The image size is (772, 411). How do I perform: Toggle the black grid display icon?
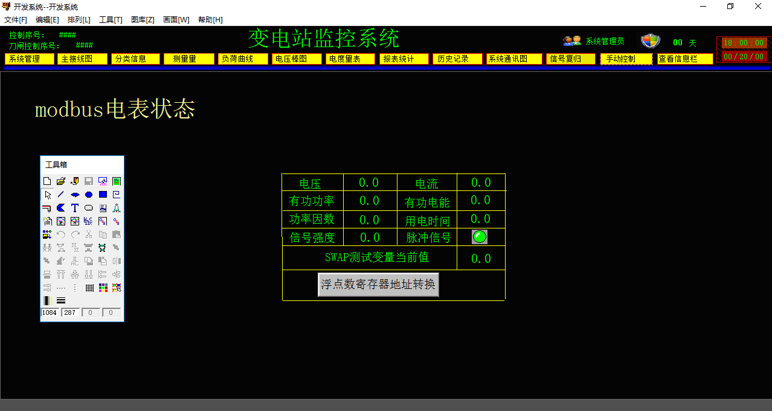(x=89, y=288)
